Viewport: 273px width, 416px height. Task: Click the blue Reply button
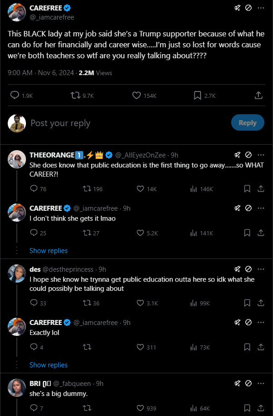pos(248,123)
